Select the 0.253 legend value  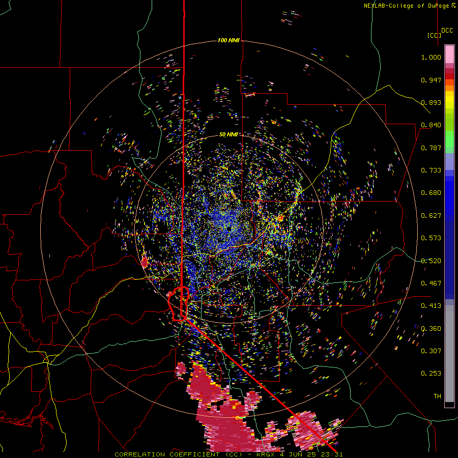coord(431,374)
